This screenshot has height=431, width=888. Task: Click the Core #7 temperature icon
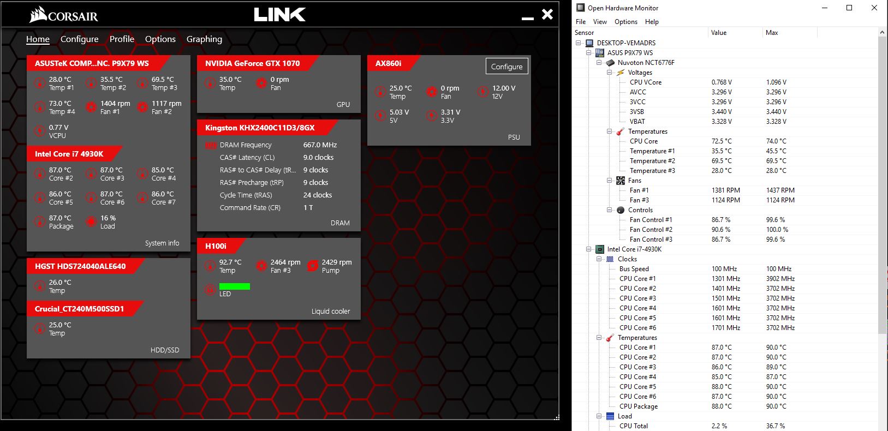[142, 197]
